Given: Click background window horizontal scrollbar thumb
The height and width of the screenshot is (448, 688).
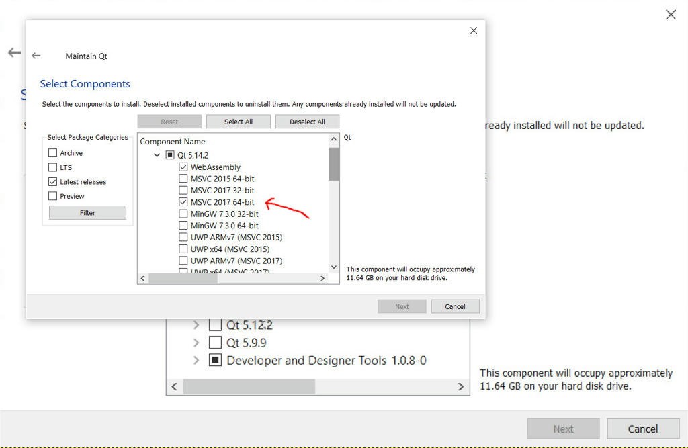Looking at the screenshot, I should click(249, 387).
